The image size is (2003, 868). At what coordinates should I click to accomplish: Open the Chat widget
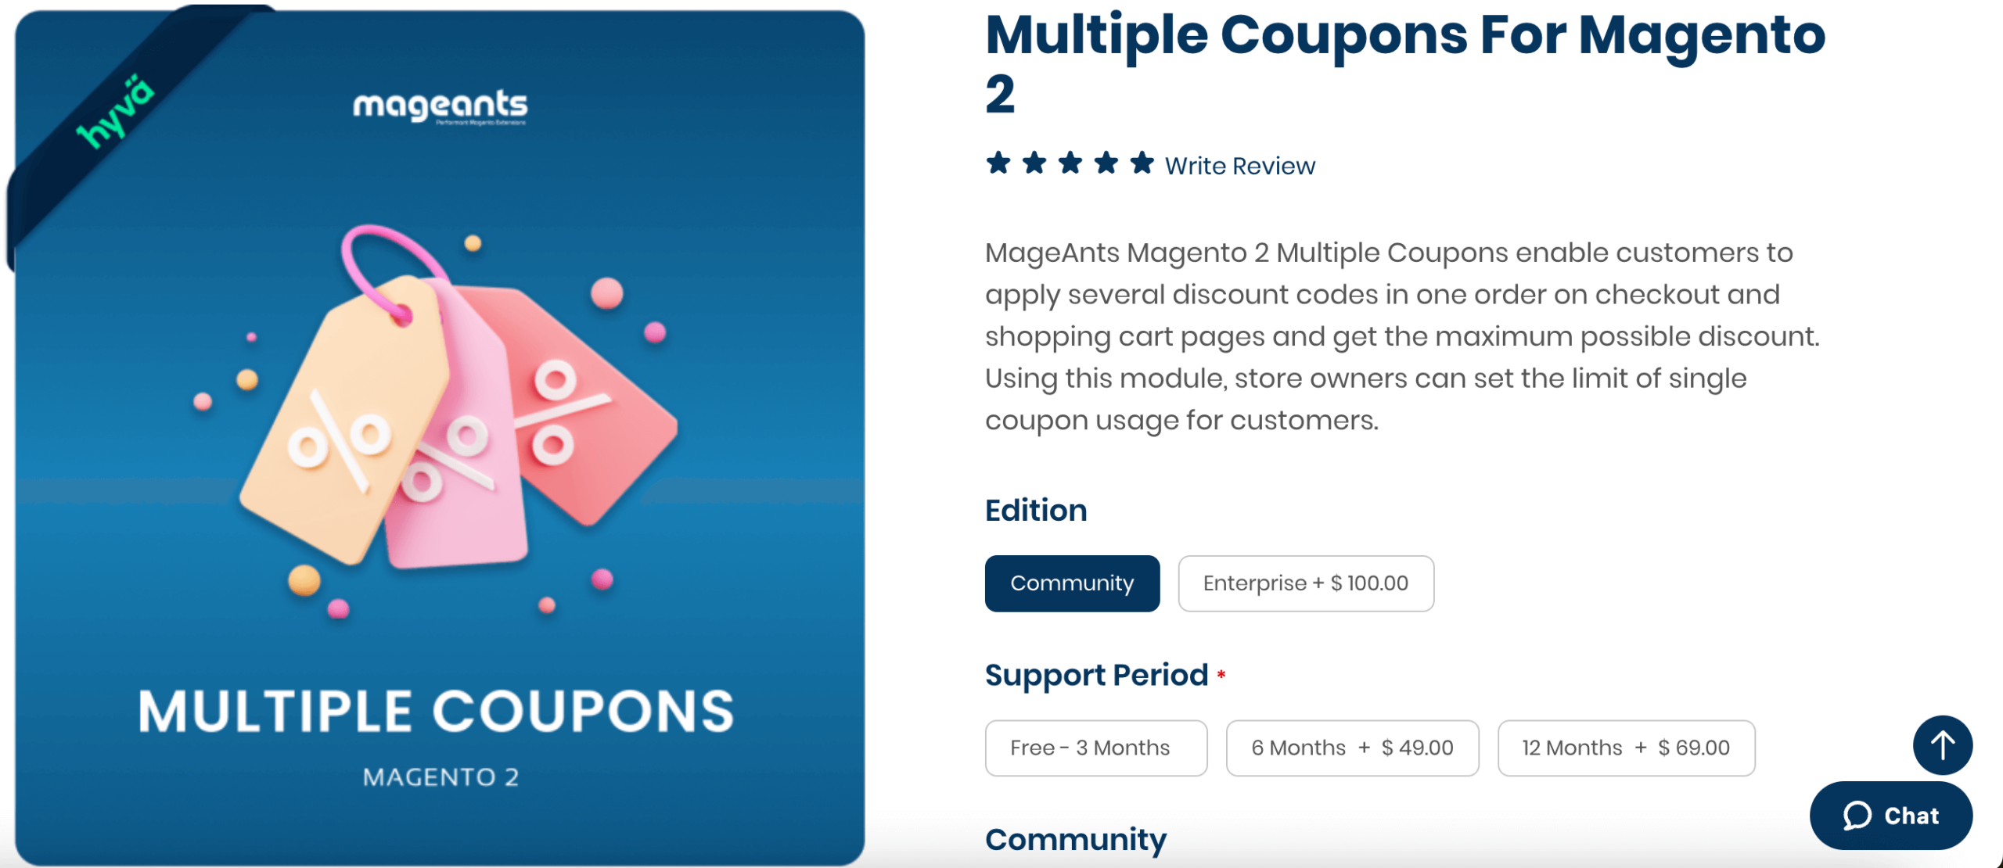[1891, 816]
